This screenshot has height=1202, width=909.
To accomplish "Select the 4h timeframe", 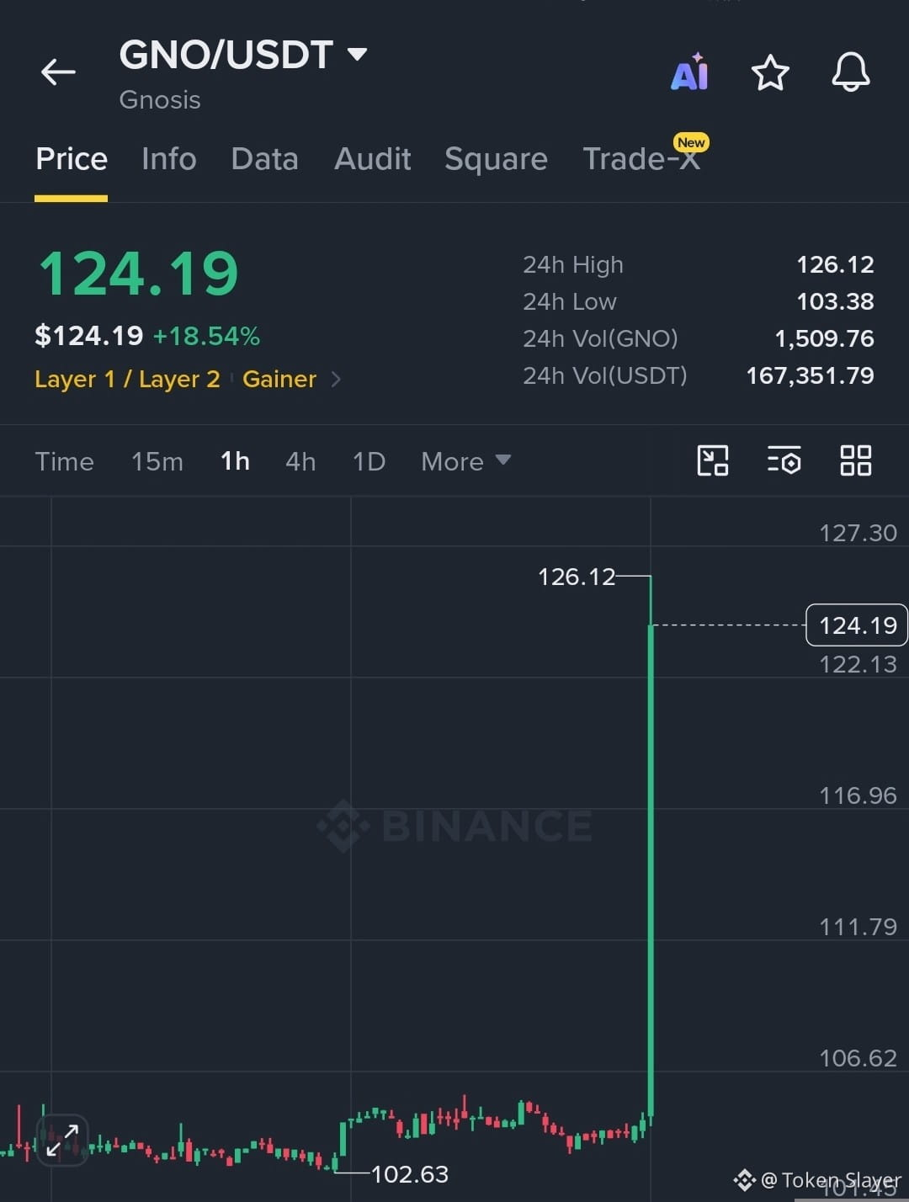I will coord(300,461).
